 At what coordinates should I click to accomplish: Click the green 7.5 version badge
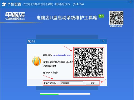(x=101, y=16)
